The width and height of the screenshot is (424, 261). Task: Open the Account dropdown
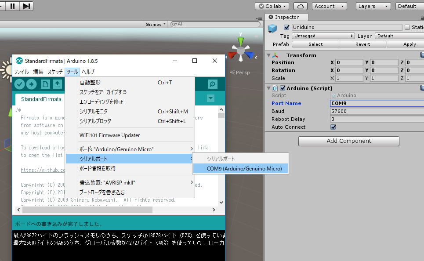(329, 6)
